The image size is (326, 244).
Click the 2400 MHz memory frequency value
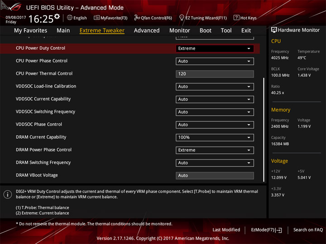pyautogui.click(x=280, y=127)
